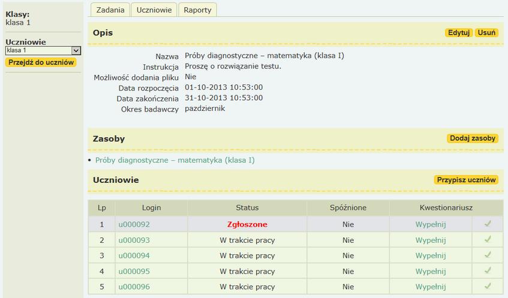Click the end date 31-10-2013 10:53:00
508x298 pixels.
[224, 98]
